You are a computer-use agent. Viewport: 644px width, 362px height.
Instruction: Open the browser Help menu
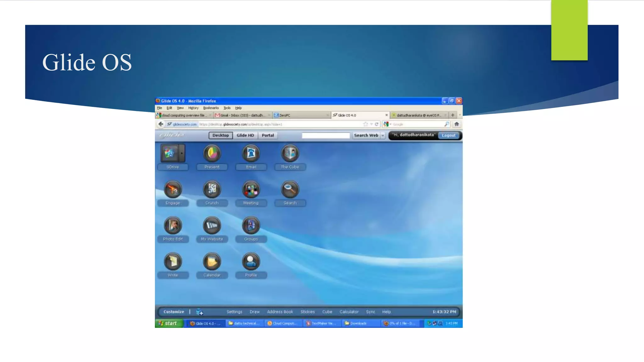pos(238,108)
